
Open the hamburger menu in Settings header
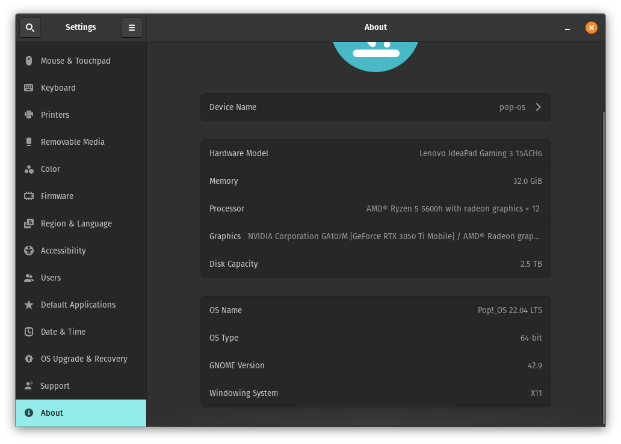coord(132,28)
